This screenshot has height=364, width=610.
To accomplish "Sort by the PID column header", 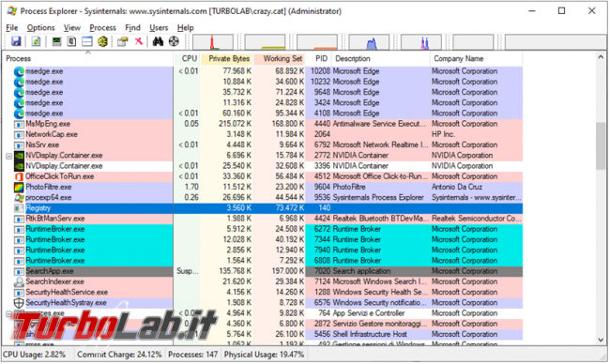I will 319,59.
